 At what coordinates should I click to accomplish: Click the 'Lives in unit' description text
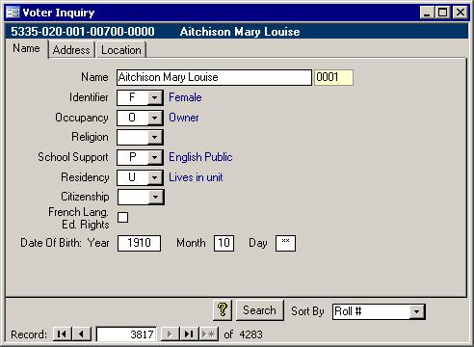[196, 177]
